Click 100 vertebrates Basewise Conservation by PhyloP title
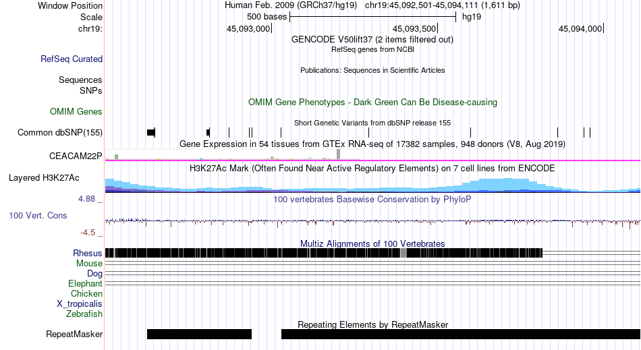Screen dimensions: 641x350 [372, 200]
